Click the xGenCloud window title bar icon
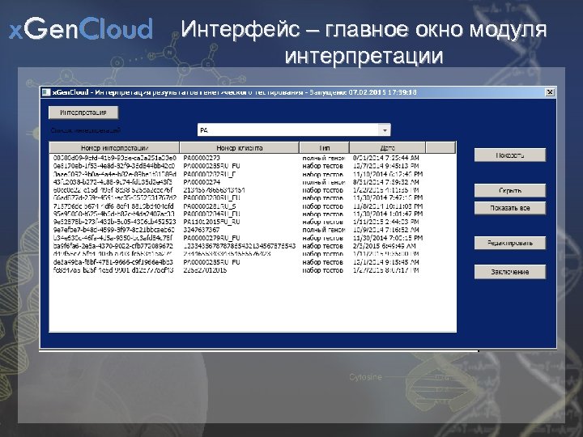The width and height of the screenshot is (583, 437). (46, 92)
